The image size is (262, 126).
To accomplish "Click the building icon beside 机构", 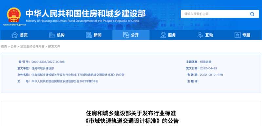I will (52, 35).
